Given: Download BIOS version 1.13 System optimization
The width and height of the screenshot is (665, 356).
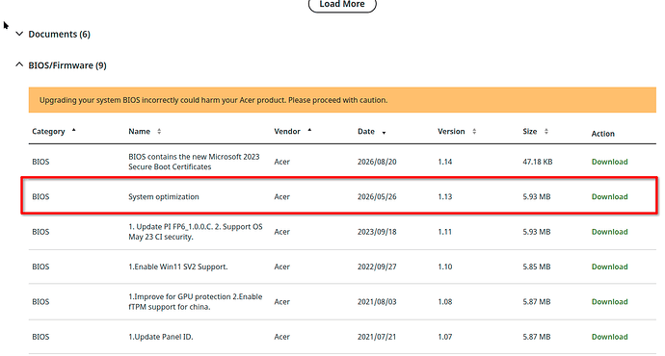Looking at the screenshot, I should pos(609,197).
